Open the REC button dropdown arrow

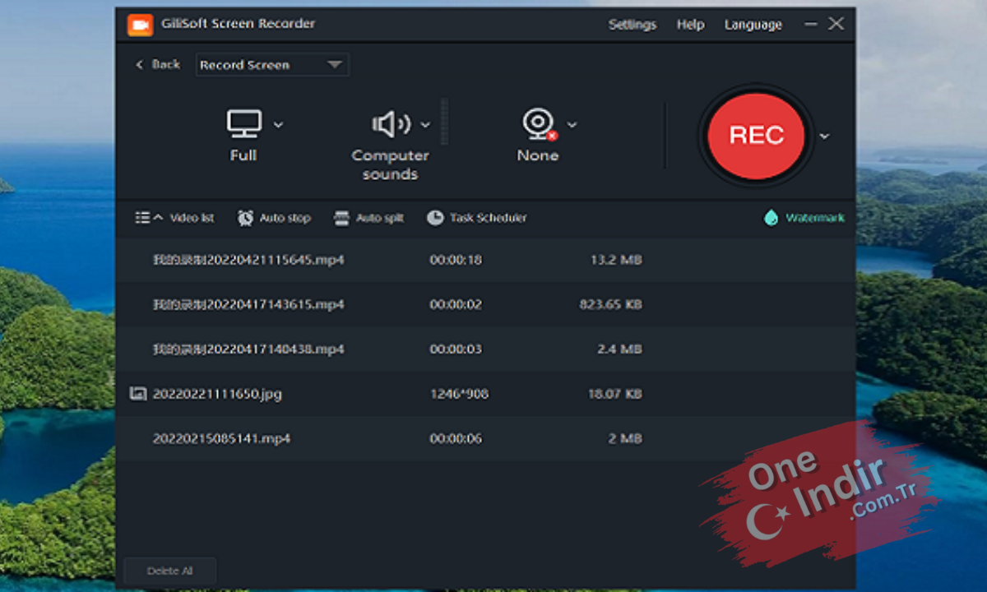click(x=824, y=136)
